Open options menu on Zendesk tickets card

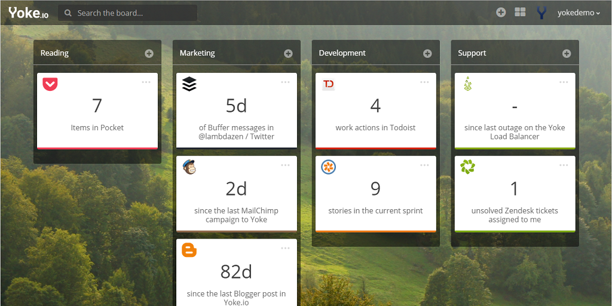point(564,165)
